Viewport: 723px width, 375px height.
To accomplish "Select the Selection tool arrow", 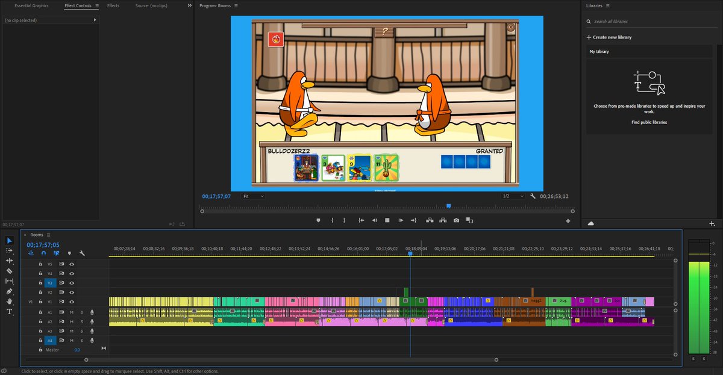I will click(10, 241).
